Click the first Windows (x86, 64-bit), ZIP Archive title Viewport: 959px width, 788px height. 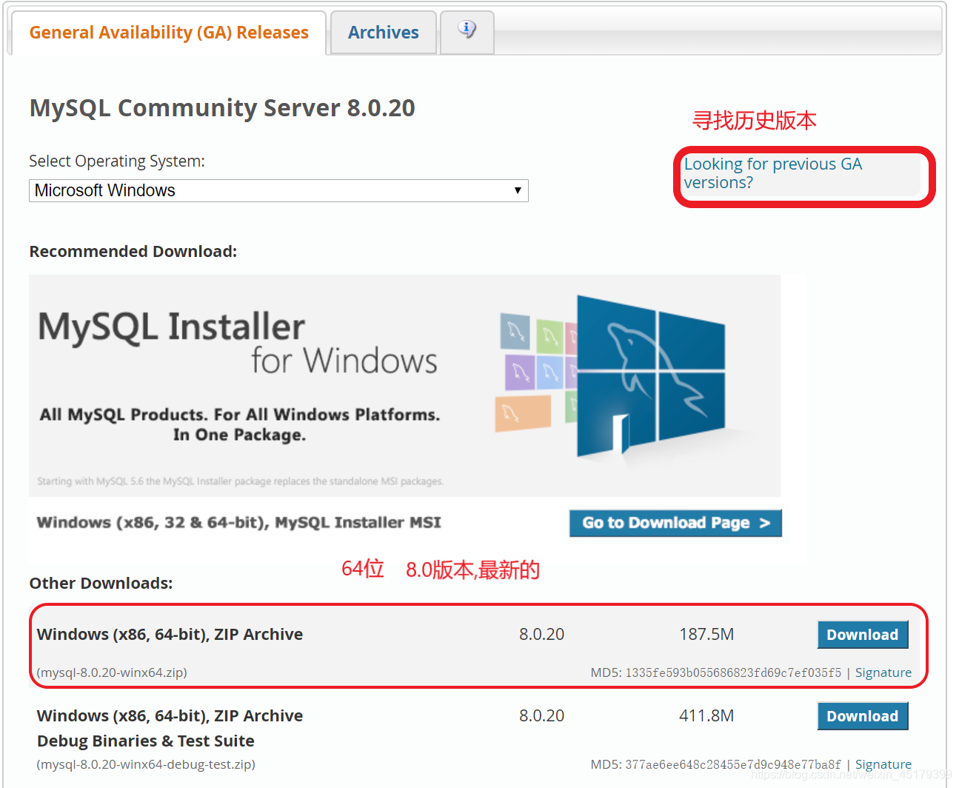[170, 635]
